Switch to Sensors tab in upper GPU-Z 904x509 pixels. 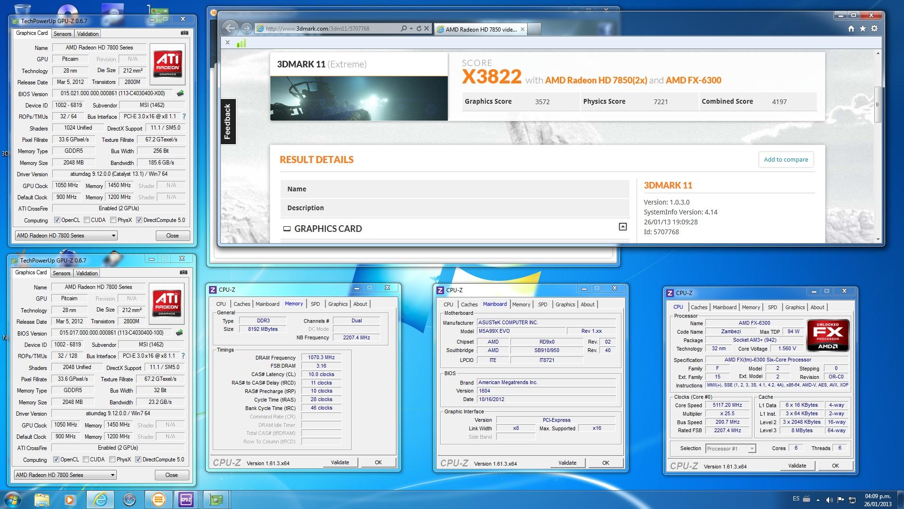[63, 34]
